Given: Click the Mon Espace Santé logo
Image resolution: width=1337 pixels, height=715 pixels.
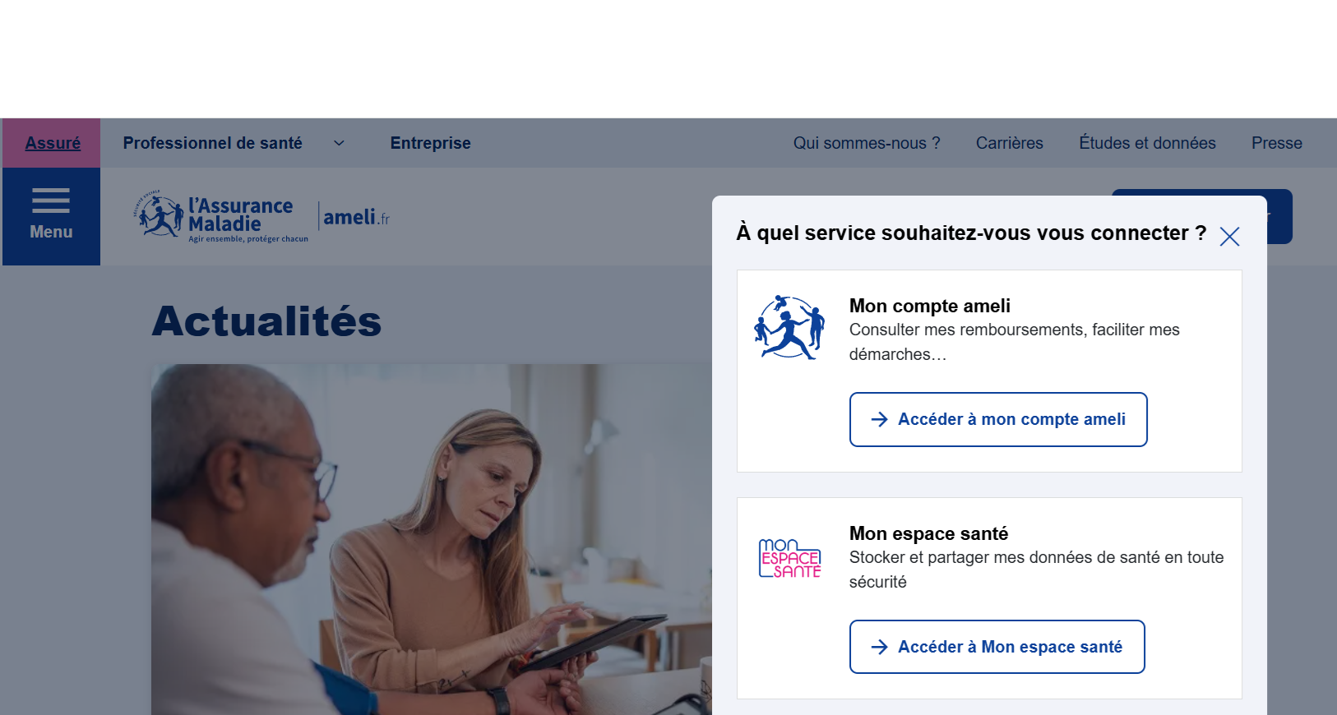Looking at the screenshot, I should click(x=789, y=558).
